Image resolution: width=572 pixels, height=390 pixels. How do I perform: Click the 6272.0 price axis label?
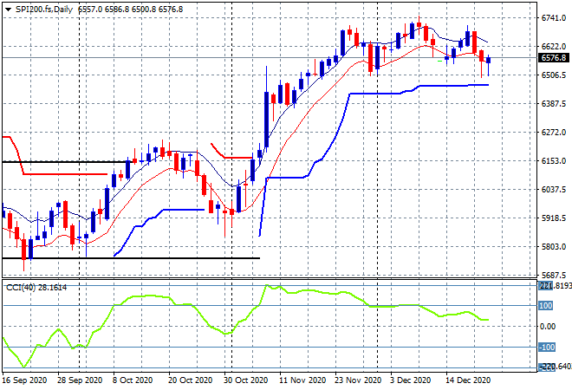tap(554, 132)
